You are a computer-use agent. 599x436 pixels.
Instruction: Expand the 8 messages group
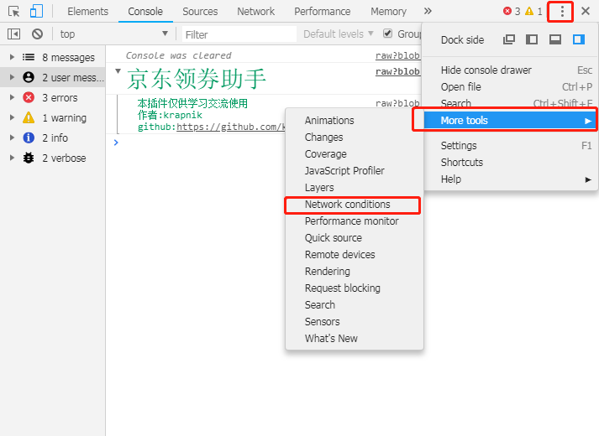point(12,57)
